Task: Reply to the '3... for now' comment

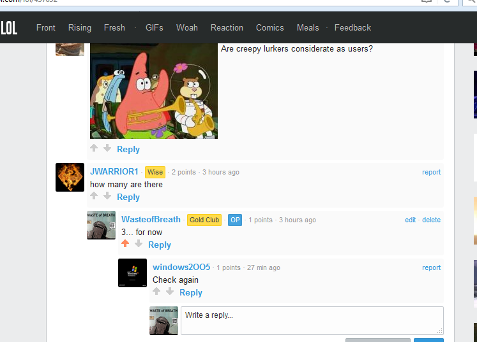Action: click(160, 245)
